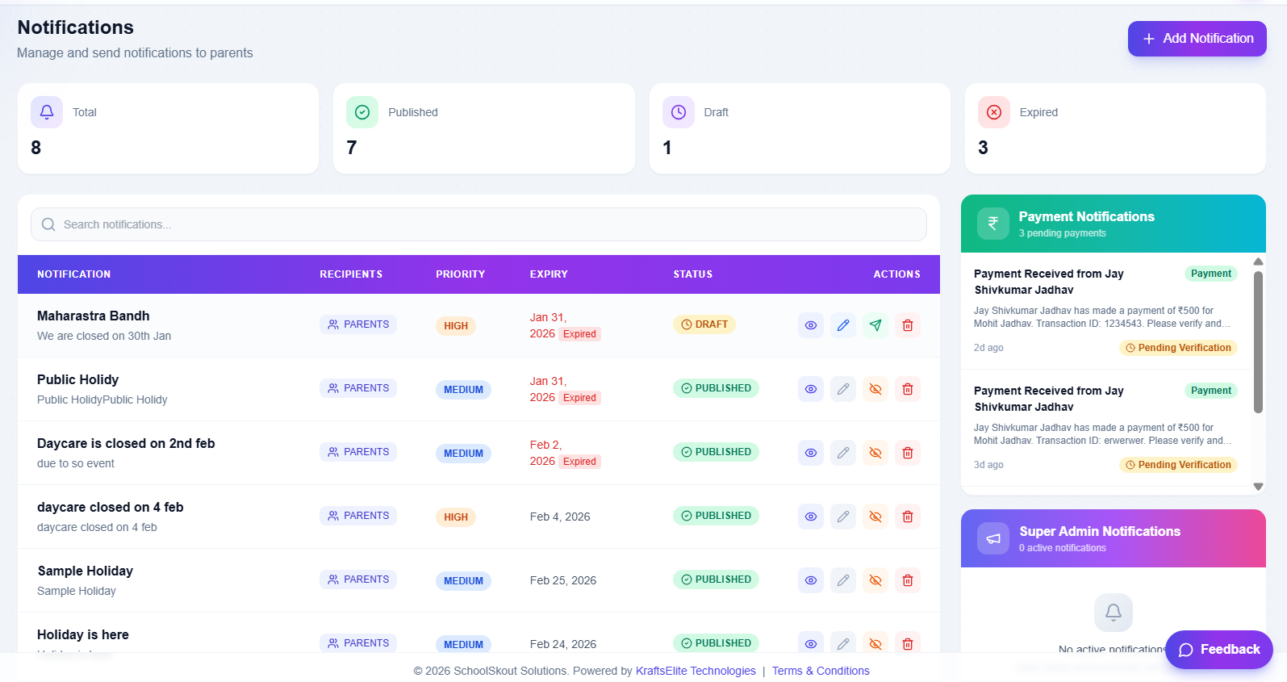This screenshot has height=682, width=1287.
Task: Click the Published card check icon
Action: pos(362,112)
